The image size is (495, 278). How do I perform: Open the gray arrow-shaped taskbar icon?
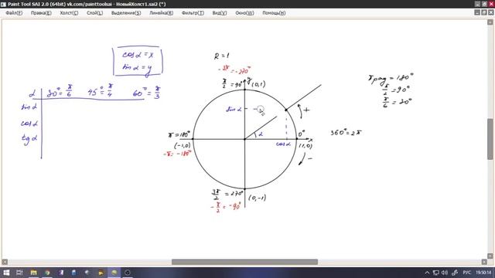[87, 273]
